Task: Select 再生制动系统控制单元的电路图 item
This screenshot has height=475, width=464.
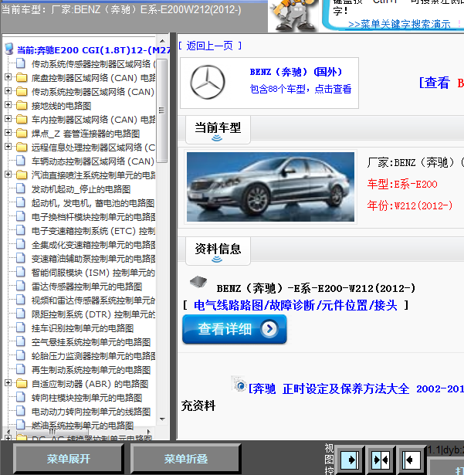Action: click(x=91, y=370)
